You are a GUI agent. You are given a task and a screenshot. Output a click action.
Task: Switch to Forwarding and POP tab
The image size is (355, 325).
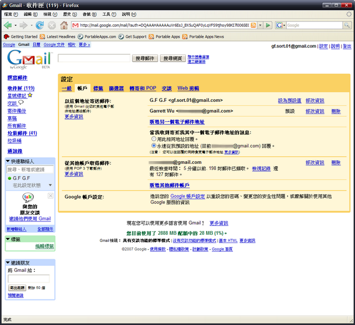click(143, 89)
